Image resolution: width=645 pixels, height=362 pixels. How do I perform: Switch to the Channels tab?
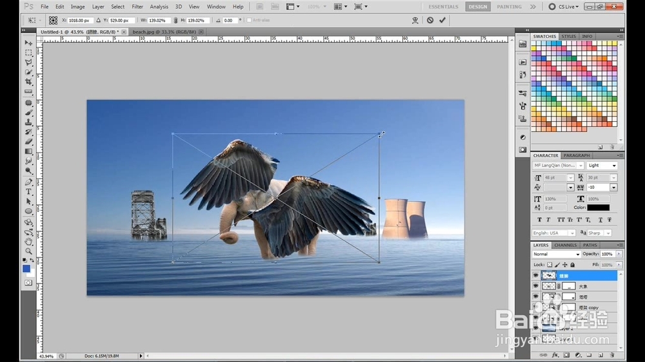click(x=565, y=245)
